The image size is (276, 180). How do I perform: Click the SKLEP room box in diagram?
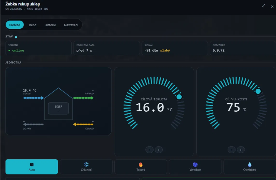(x=58, y=108)
